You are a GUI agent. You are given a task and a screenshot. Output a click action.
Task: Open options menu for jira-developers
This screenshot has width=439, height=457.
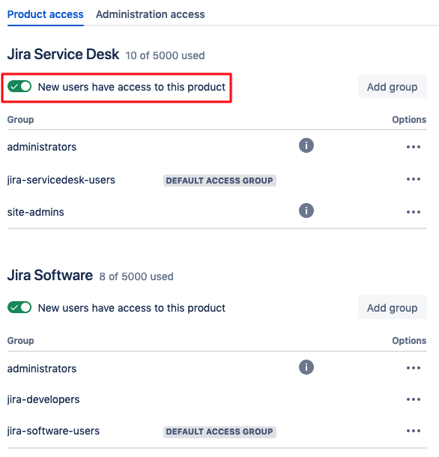pyautogui.click(x=414, y=399)
